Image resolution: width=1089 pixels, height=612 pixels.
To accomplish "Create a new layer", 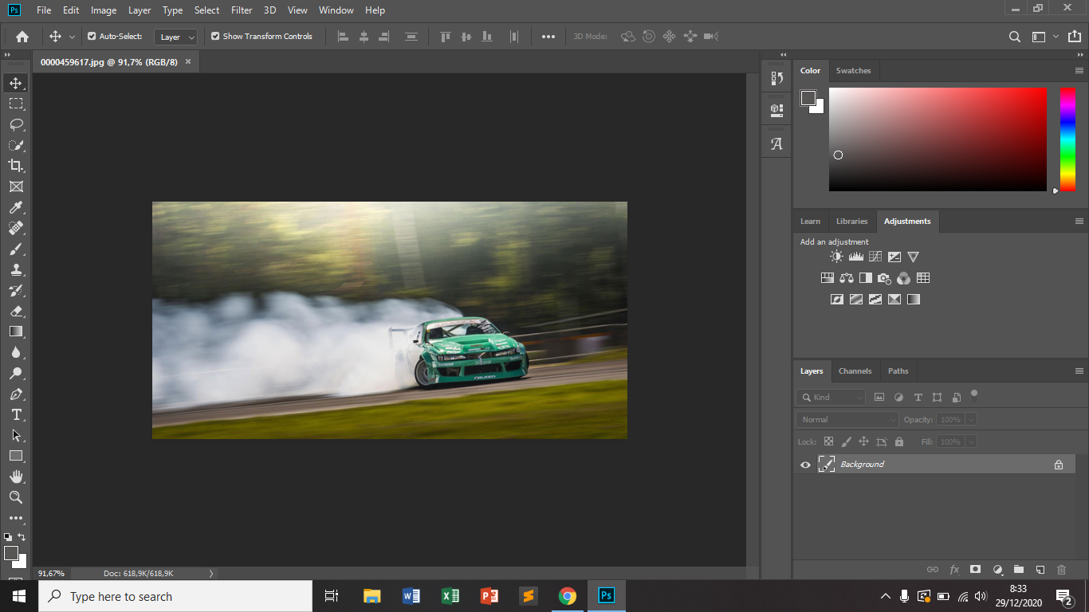I will [x=1040, y=569].
